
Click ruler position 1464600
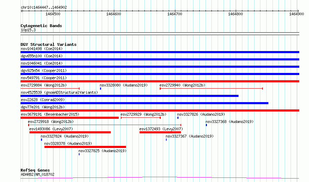click(114, 14)
